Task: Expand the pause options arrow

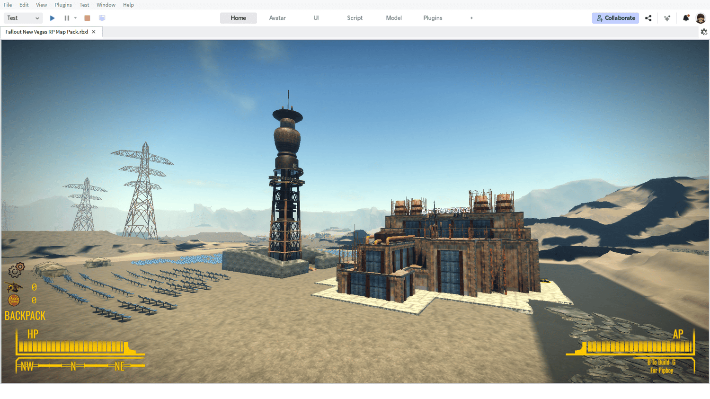Action: (x=75, y=18)
